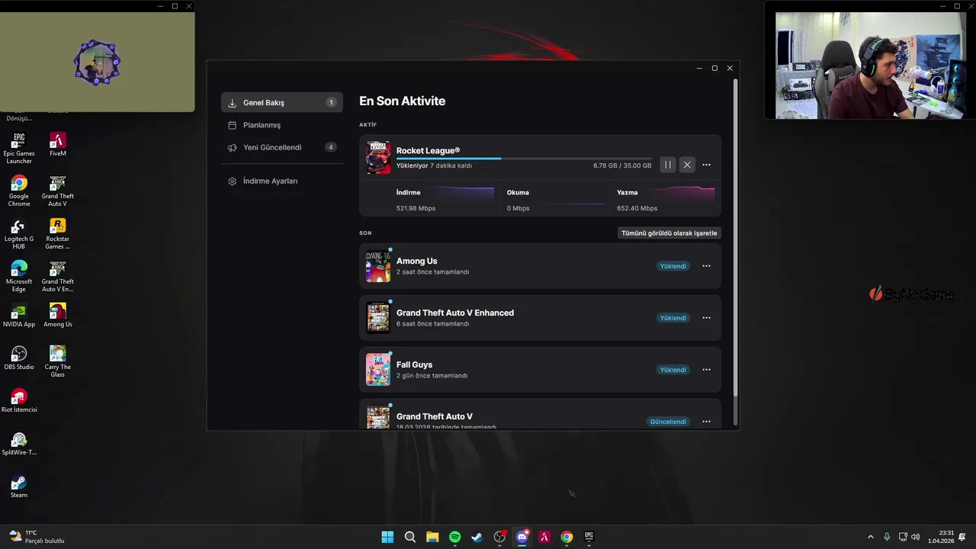Click the downloads list vertical scrollbar
Screen dimensions: 976x549
pos(735,236)
